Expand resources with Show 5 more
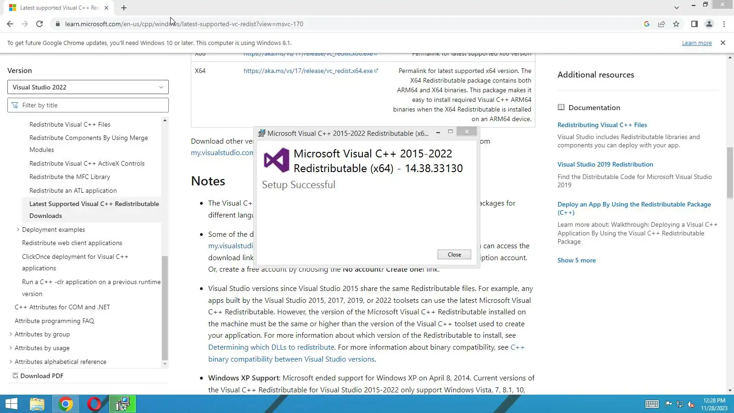Viewport: 734px width, 413px height. [577, 260]
